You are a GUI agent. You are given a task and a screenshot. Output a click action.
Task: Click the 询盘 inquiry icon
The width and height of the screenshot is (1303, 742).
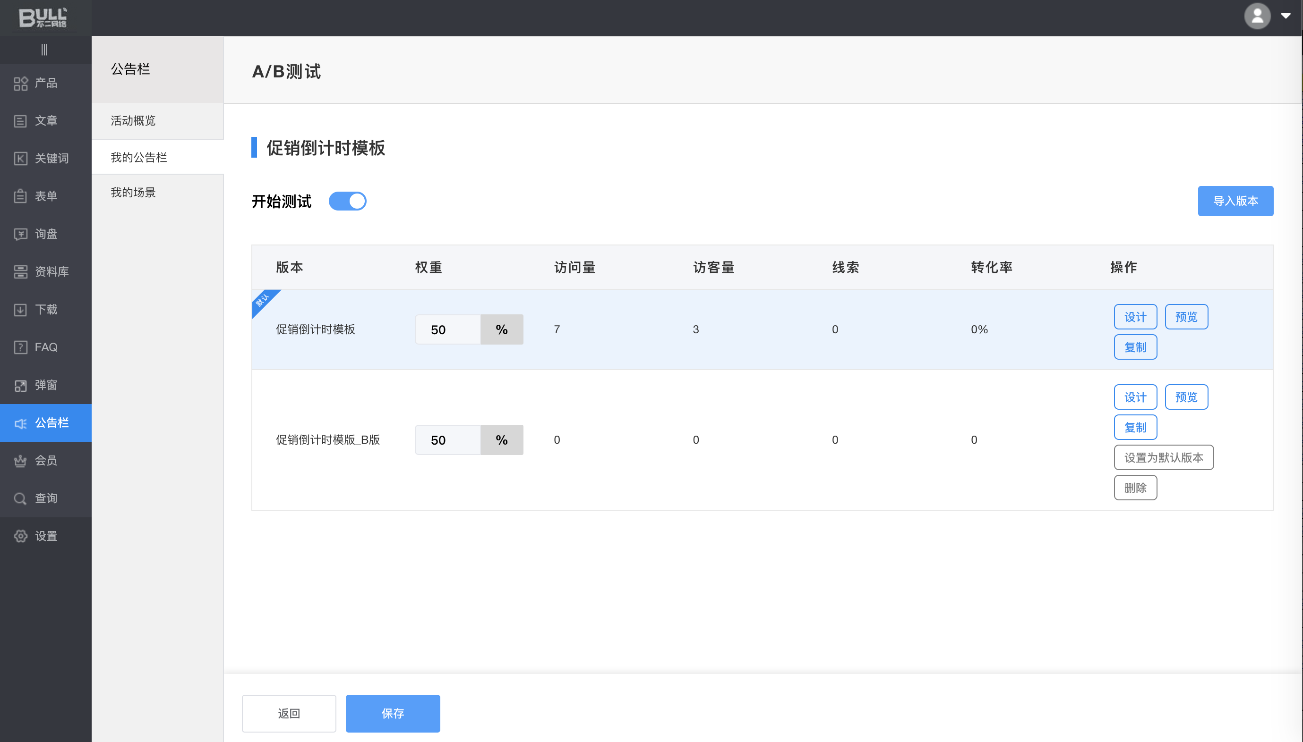point(20,235)
